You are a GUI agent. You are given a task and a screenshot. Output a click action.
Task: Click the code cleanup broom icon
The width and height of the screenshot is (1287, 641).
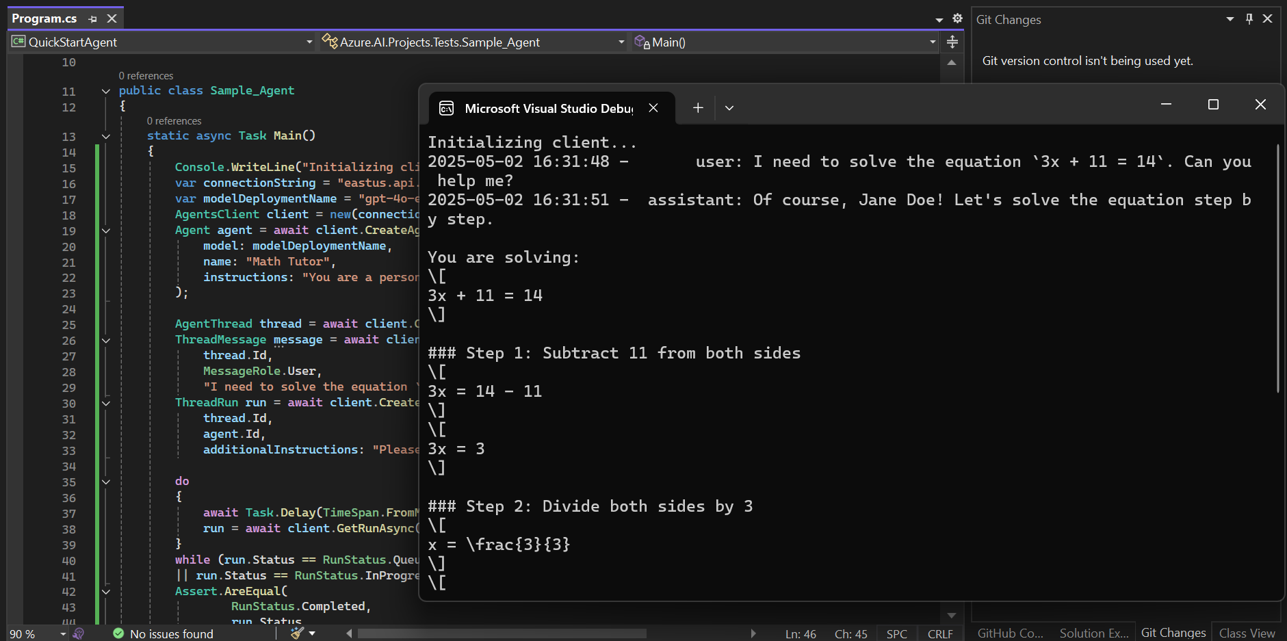pos(297,633)
